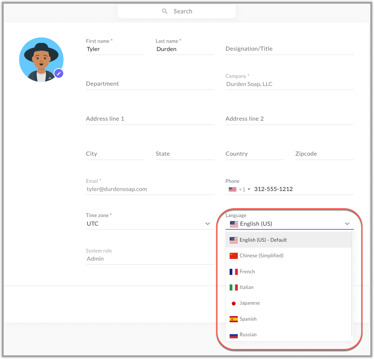Click the French flag in the language list
The height and width of the screenshot is (359, 374).
(x=233, y=271)
